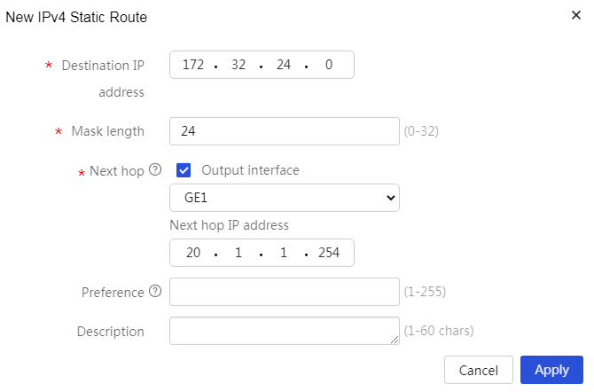Select the last octet 0 of Destination IP
Screen dimensions: 594x392
[x=329, y=65]
